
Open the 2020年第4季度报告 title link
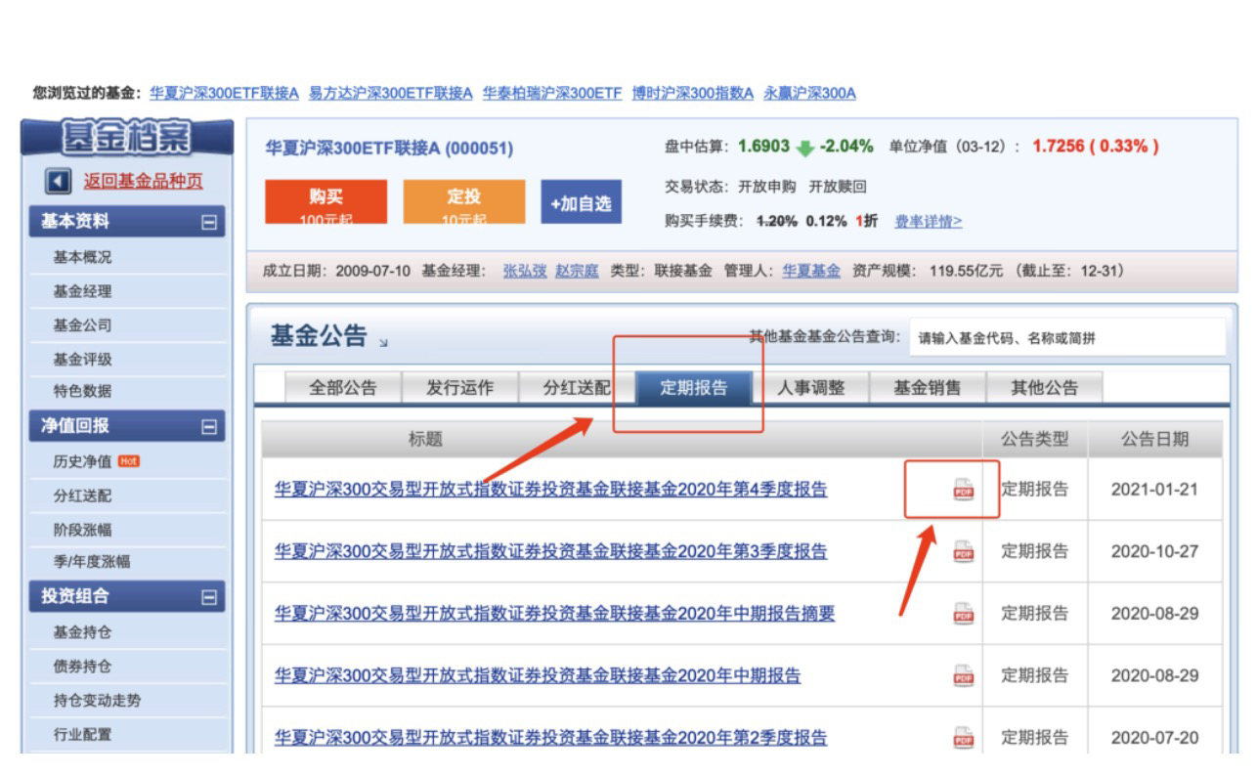click(x=550, y=490)
